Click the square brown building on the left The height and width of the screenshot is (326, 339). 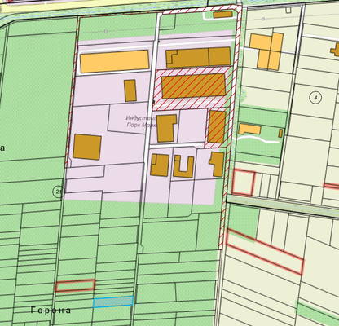87,147
